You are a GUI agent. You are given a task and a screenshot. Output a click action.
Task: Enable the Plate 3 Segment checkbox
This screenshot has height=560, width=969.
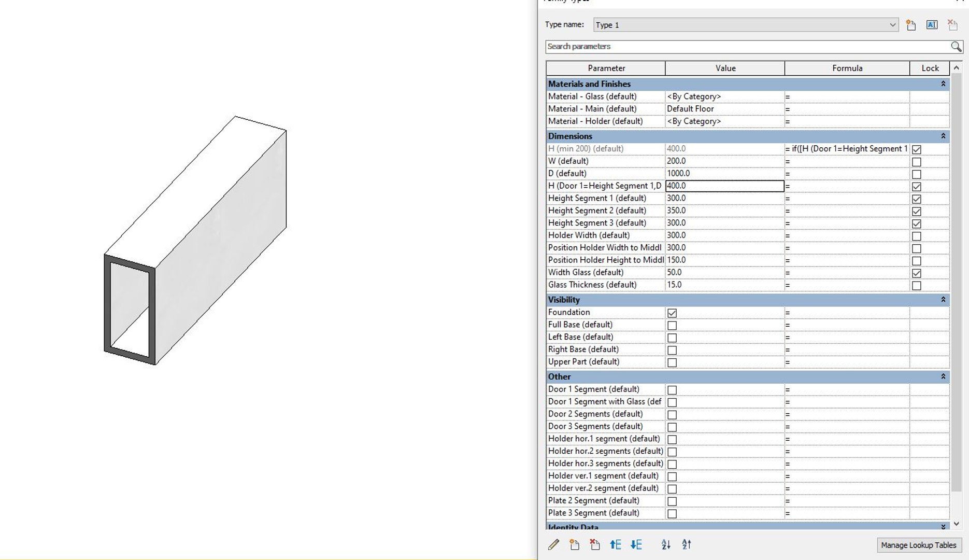(x=672, y=514)
